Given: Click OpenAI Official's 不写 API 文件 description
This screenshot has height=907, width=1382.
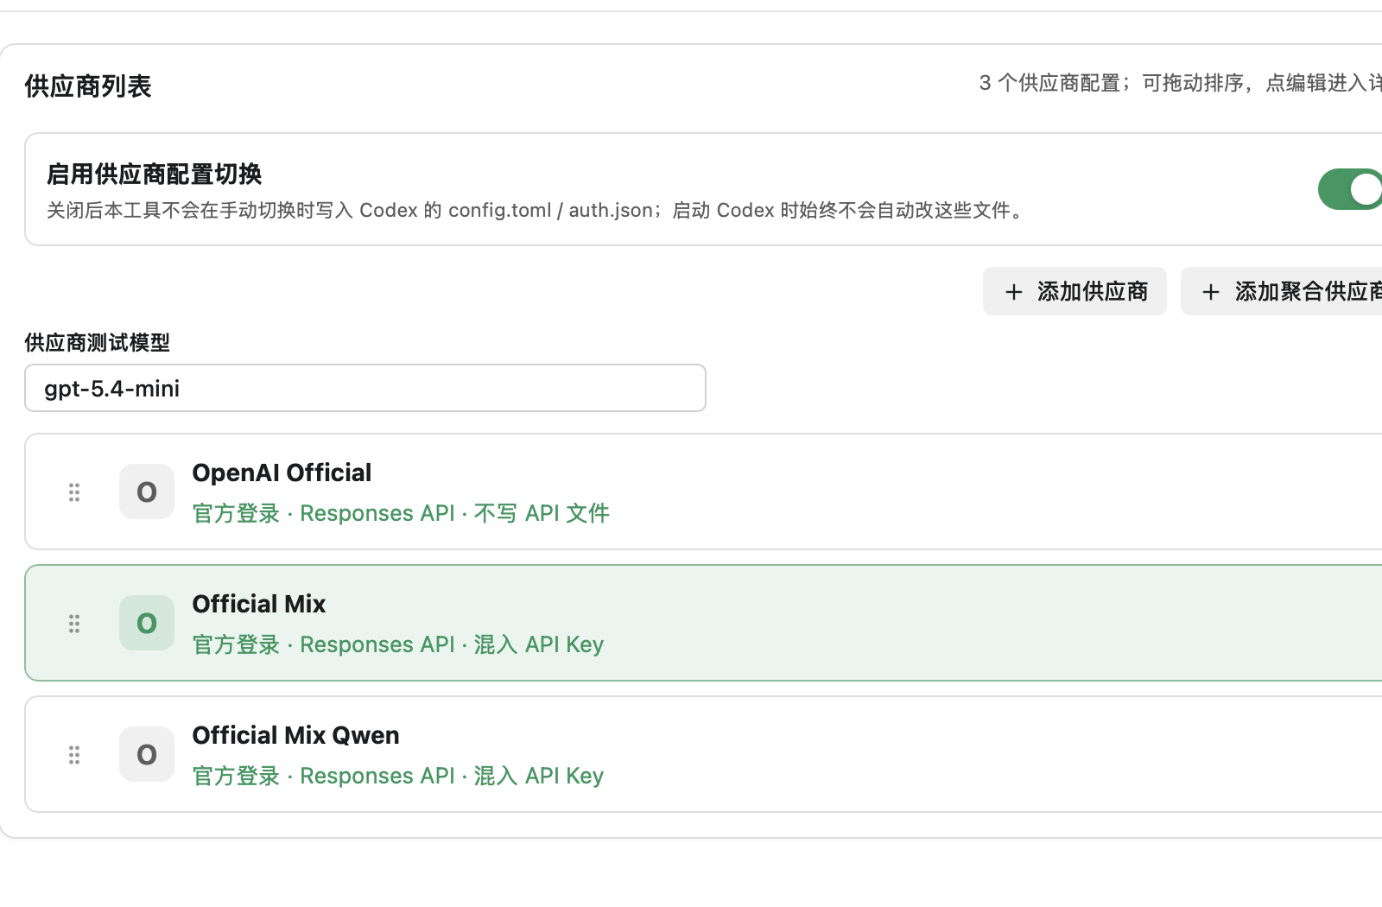Looking at the screenshot, I should point(542,513).
